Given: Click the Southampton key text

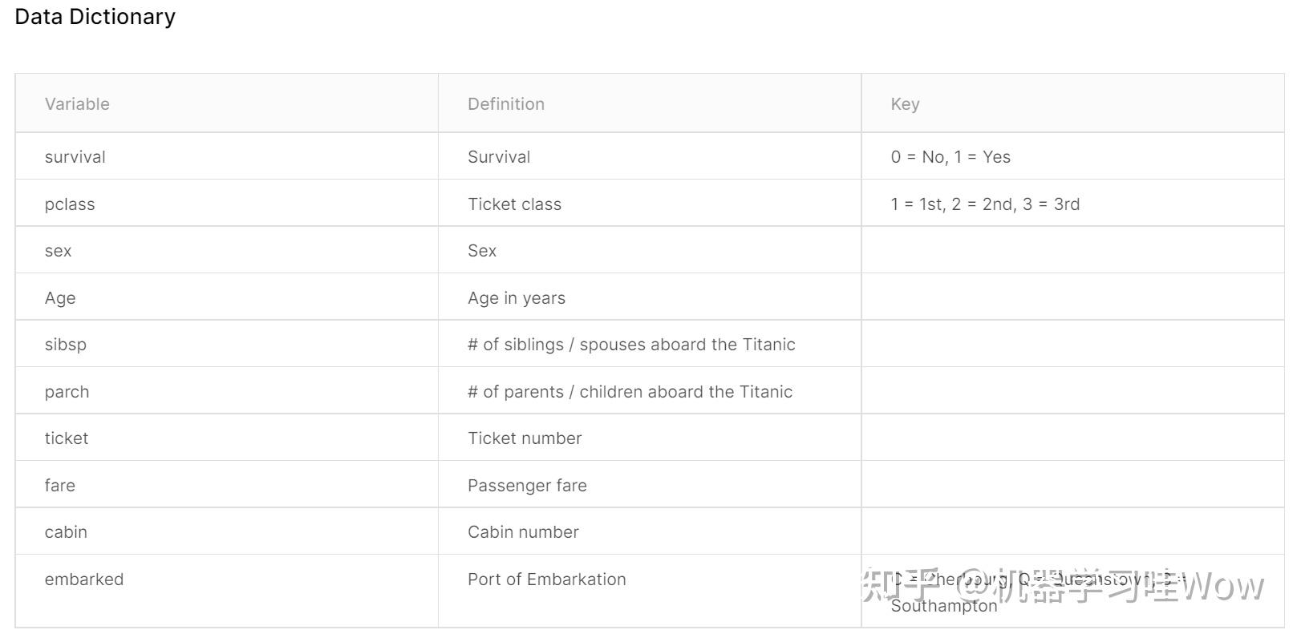Looking at the screenshot, I should [943, 607].
